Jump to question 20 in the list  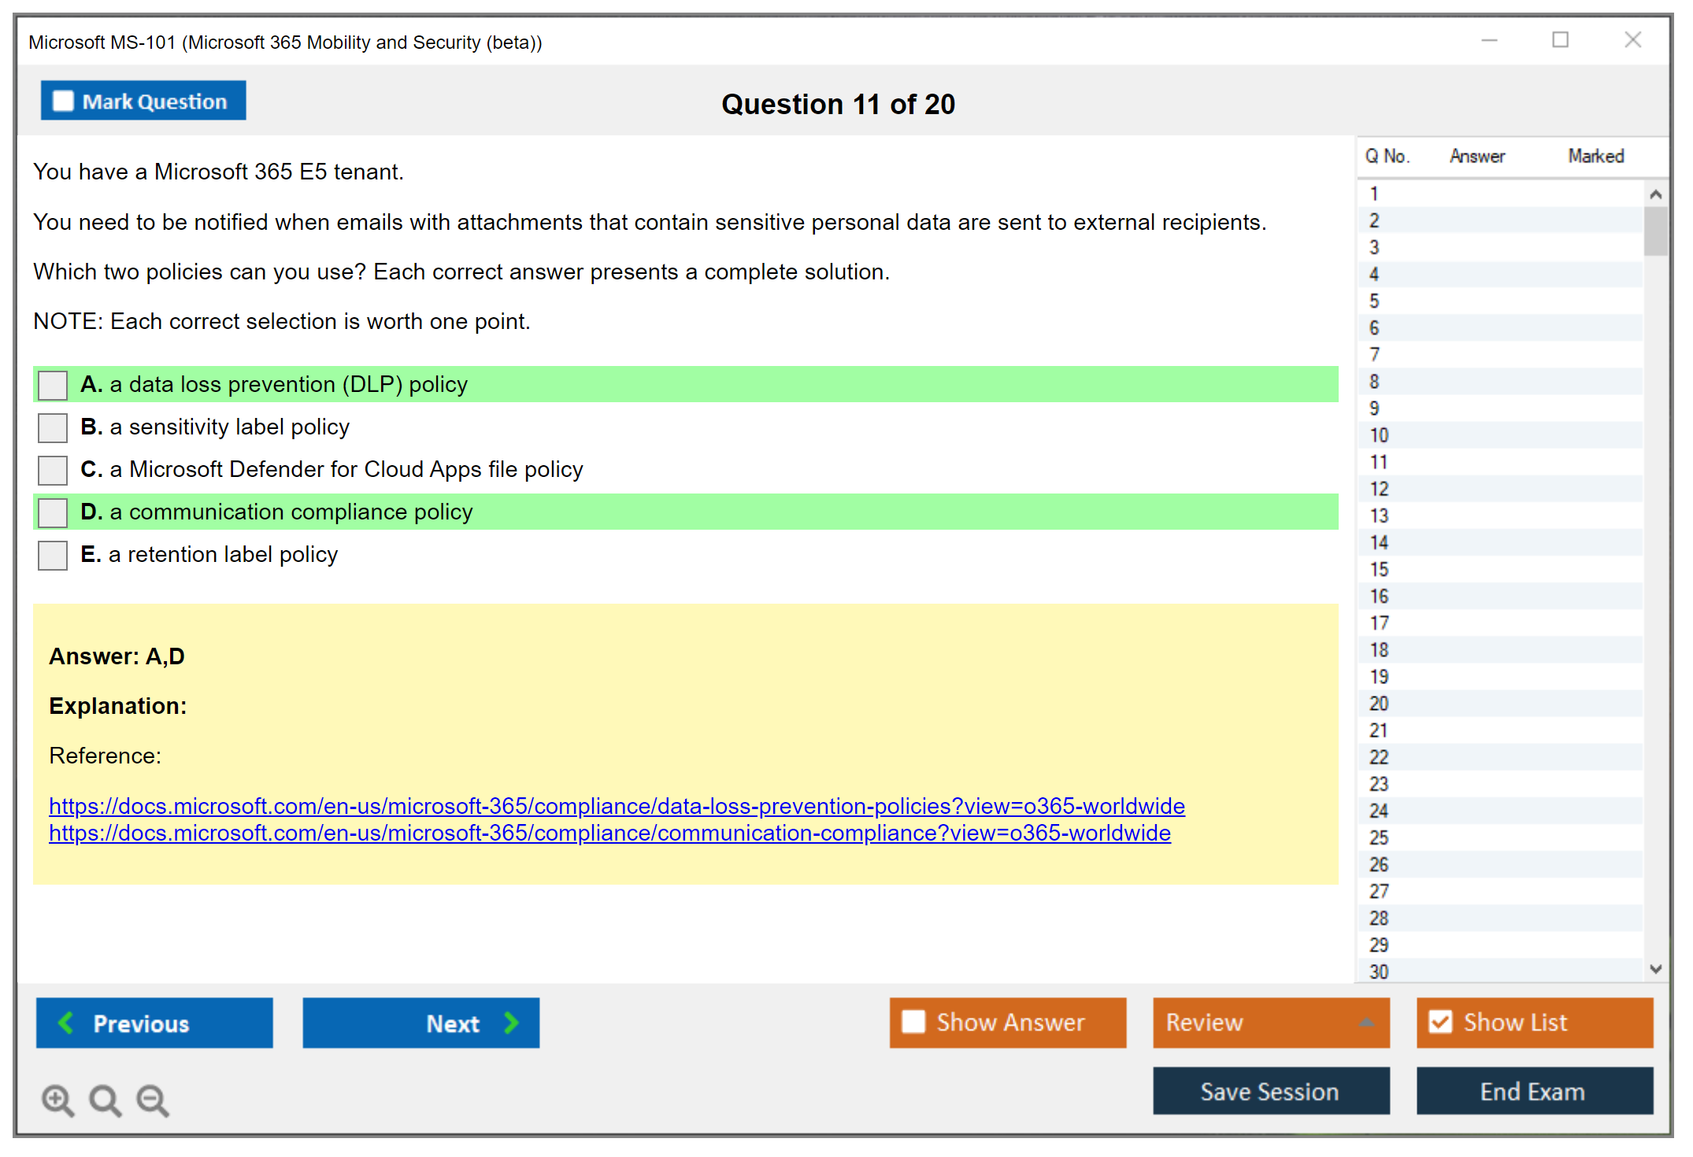point(1379,704)
